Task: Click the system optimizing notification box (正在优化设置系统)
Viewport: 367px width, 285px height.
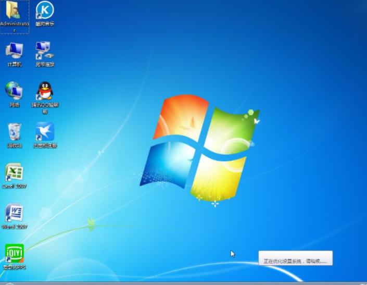Action: pyautogui.click(x=295, y=258)
